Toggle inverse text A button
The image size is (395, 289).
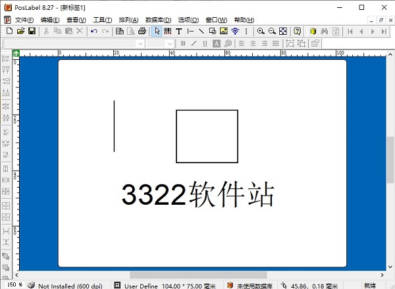[217, 43]
